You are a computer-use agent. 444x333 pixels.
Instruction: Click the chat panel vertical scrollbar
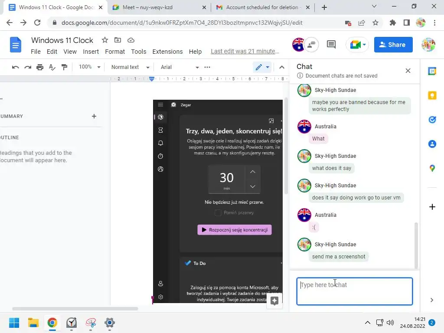416,245
